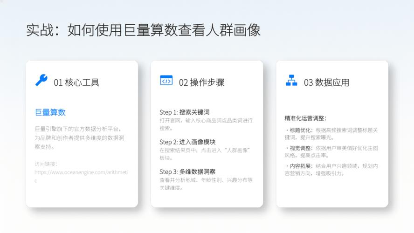Open the oceanengine.com arithmetic link
Image resolution: width=414 pixels, height=233 pixels.
(81, 176)
